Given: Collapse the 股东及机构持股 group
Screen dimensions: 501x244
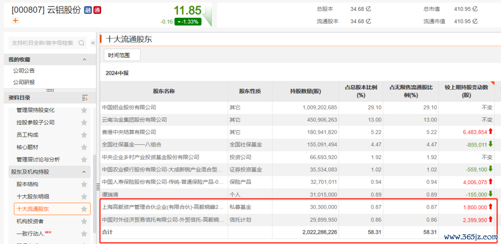Looking at the screenshot, I should (84, 172).
